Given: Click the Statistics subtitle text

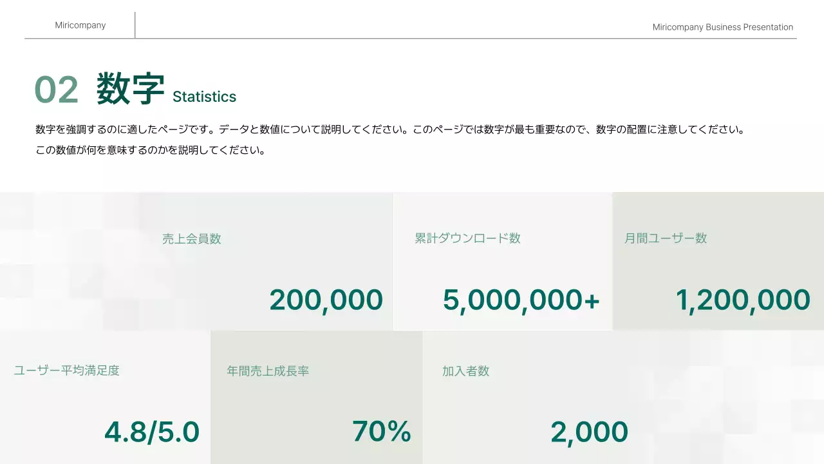Looking at the screenshot, I should pyautogui.click(x=204, y=97).
